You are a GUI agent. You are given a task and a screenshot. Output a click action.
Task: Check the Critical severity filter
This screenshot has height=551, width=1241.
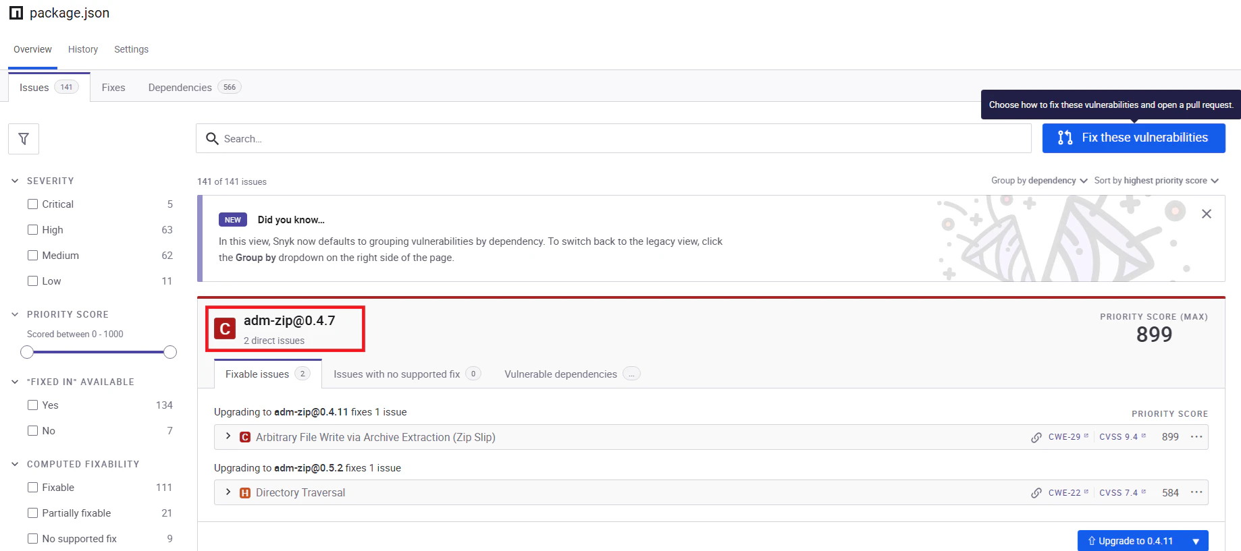32,204
